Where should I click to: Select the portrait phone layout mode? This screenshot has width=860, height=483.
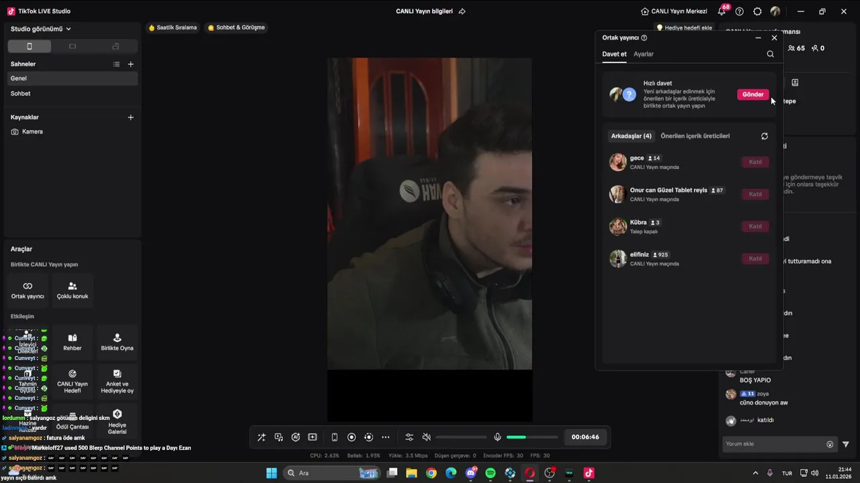click(x=29, y=46)
